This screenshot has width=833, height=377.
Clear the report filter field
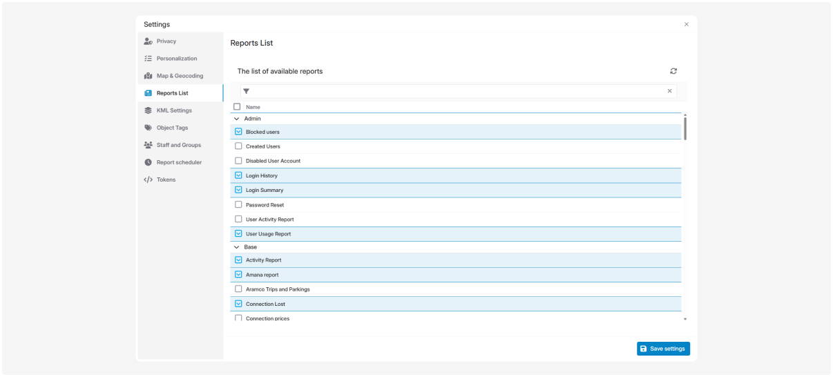(x=669, y=91)
